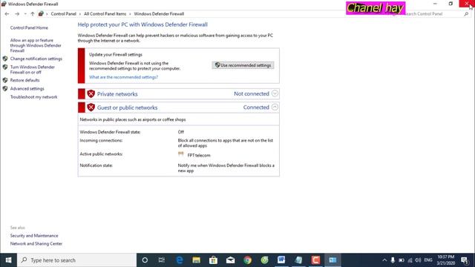Open the notepad-like app icon in taskbar
475x267 pixels.
click(x=298, y=260)
